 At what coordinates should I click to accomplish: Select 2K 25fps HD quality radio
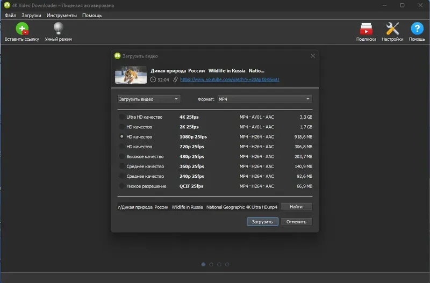122,127
